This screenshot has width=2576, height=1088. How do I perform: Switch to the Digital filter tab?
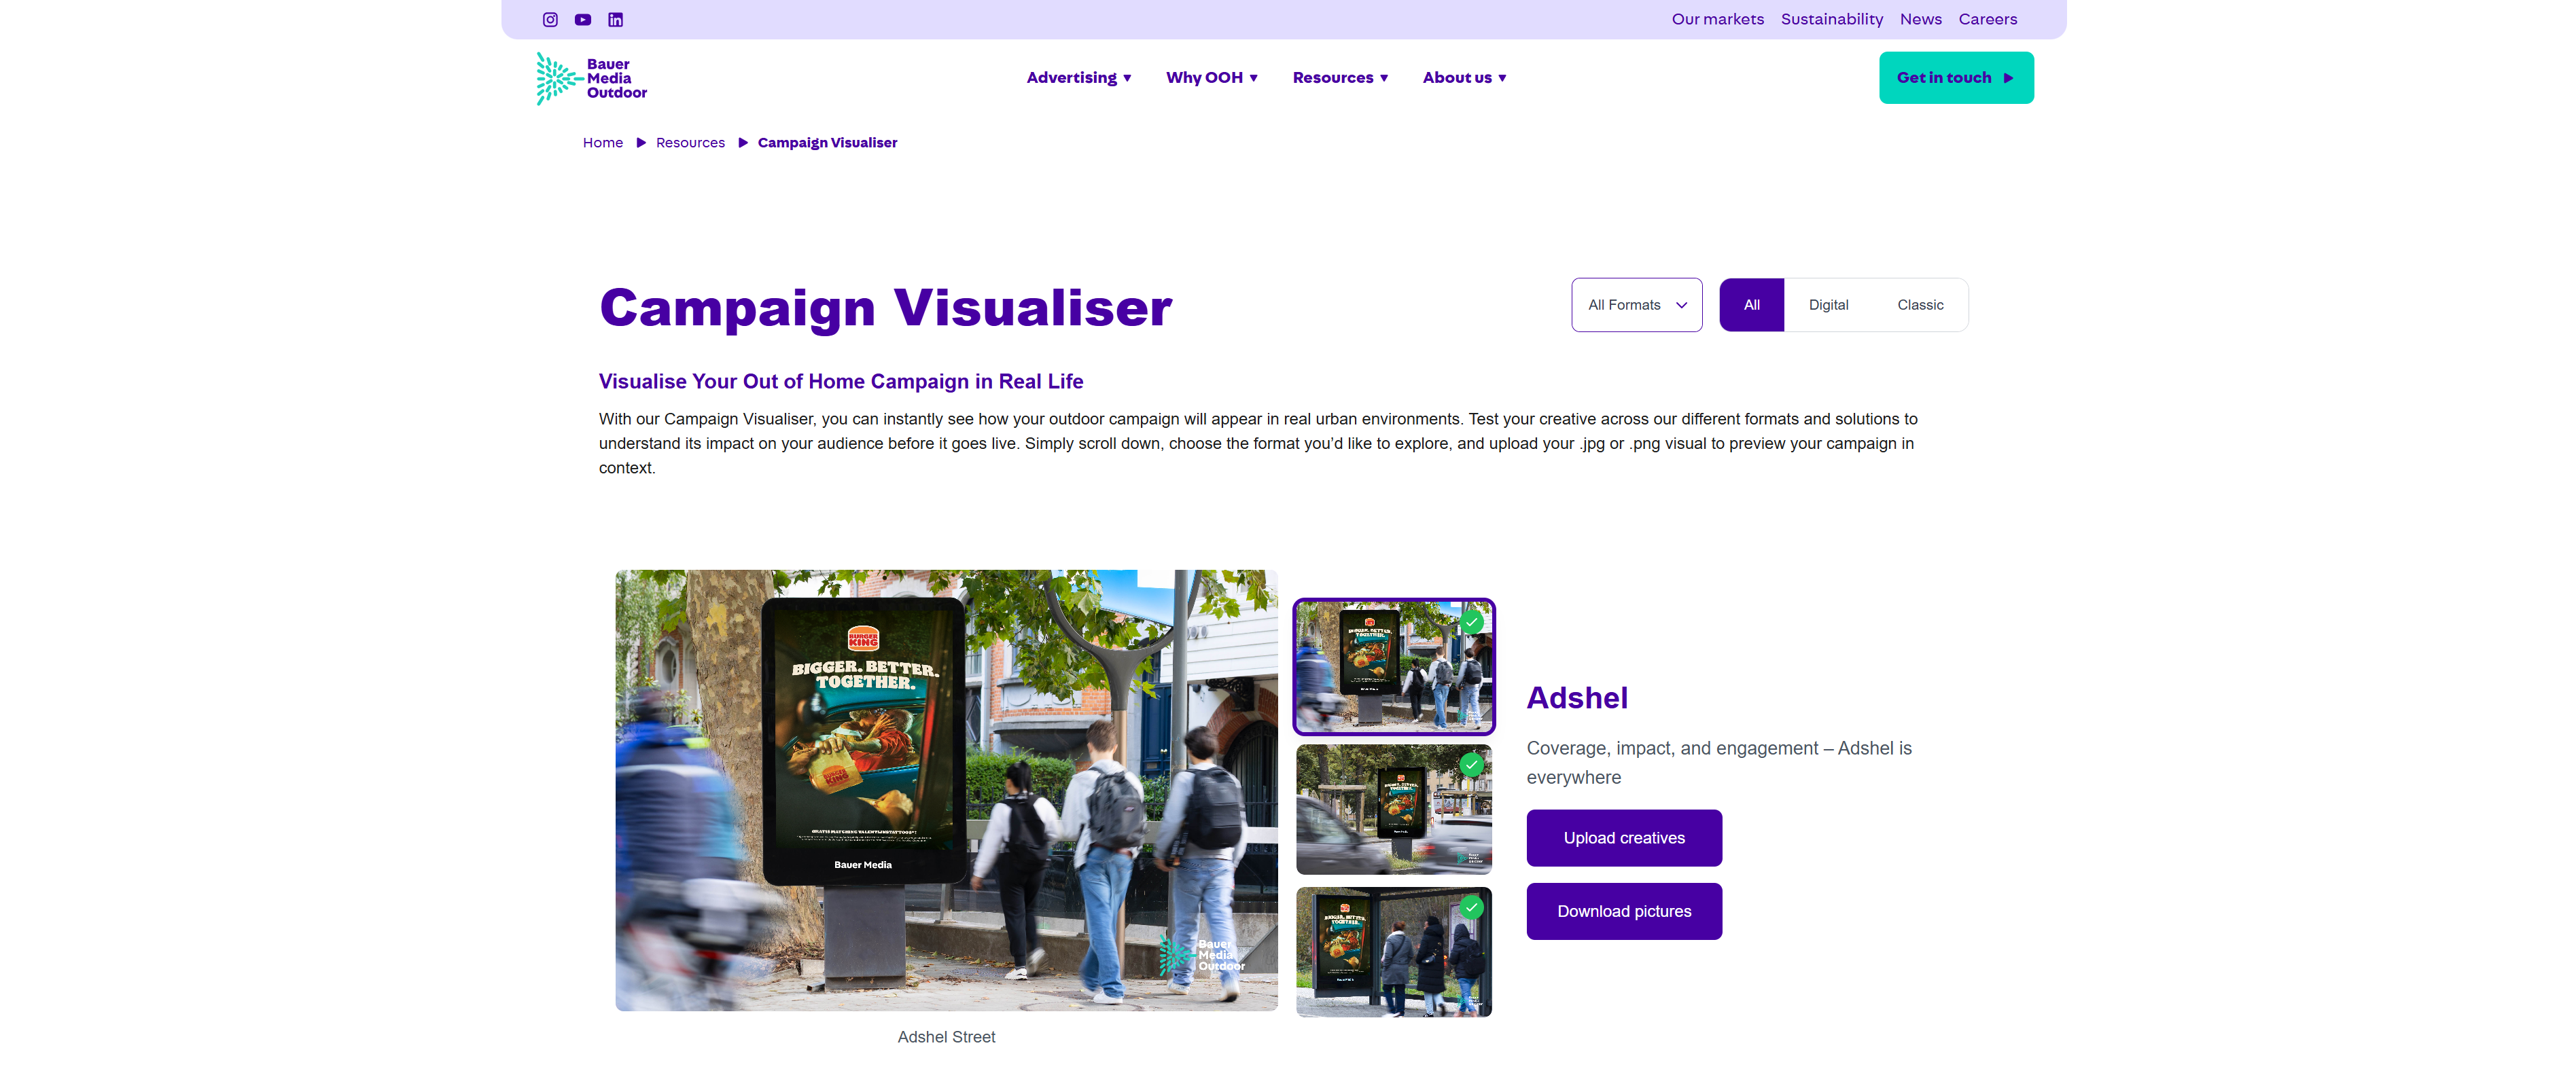tap(1828, 305)
